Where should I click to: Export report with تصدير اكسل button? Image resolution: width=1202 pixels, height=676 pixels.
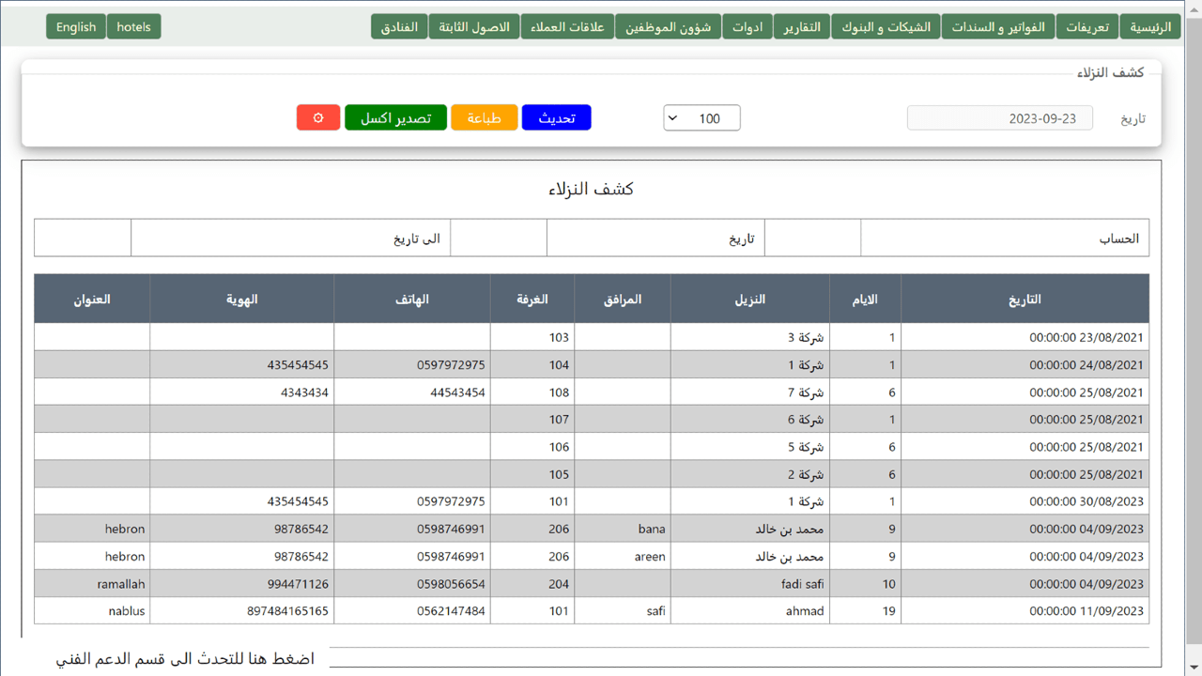click(x=395, y=117)
